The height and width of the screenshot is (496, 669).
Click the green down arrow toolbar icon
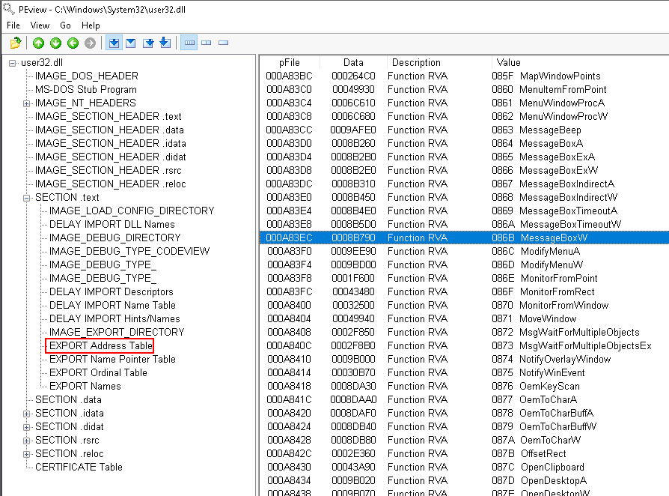coord(55,43)
